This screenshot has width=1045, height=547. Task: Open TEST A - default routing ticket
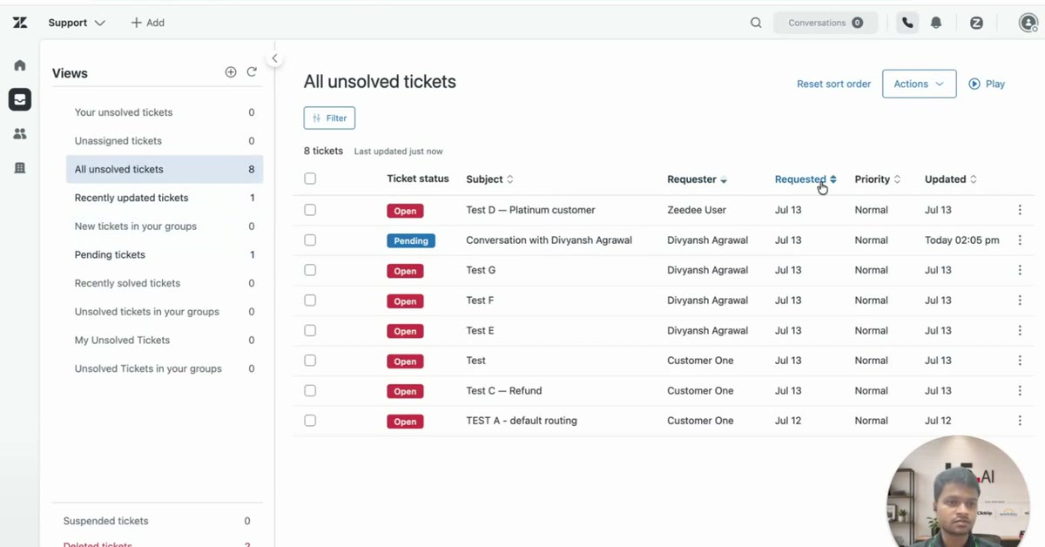point(522,421)
